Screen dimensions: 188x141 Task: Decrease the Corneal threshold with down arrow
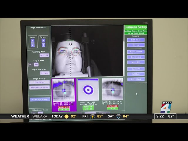[x=43, y=45]
